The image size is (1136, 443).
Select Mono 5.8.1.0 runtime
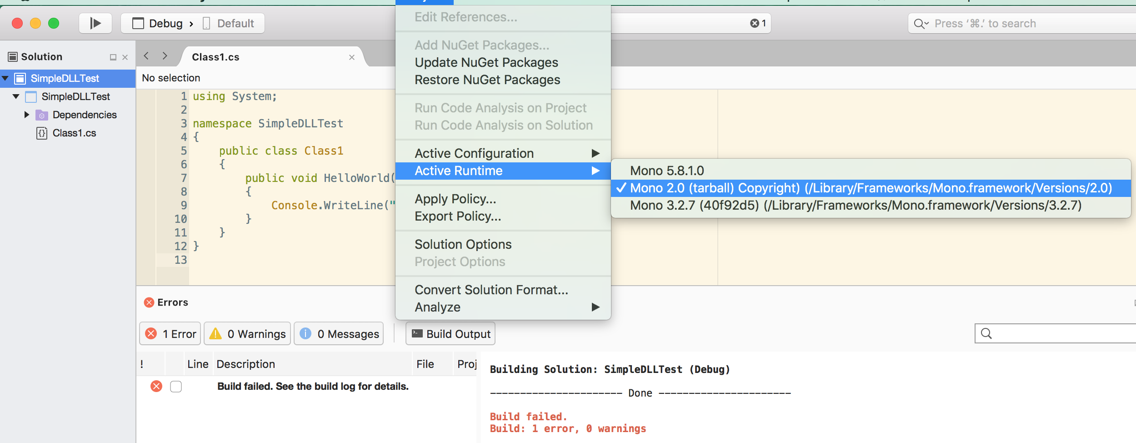coord(667,171)
